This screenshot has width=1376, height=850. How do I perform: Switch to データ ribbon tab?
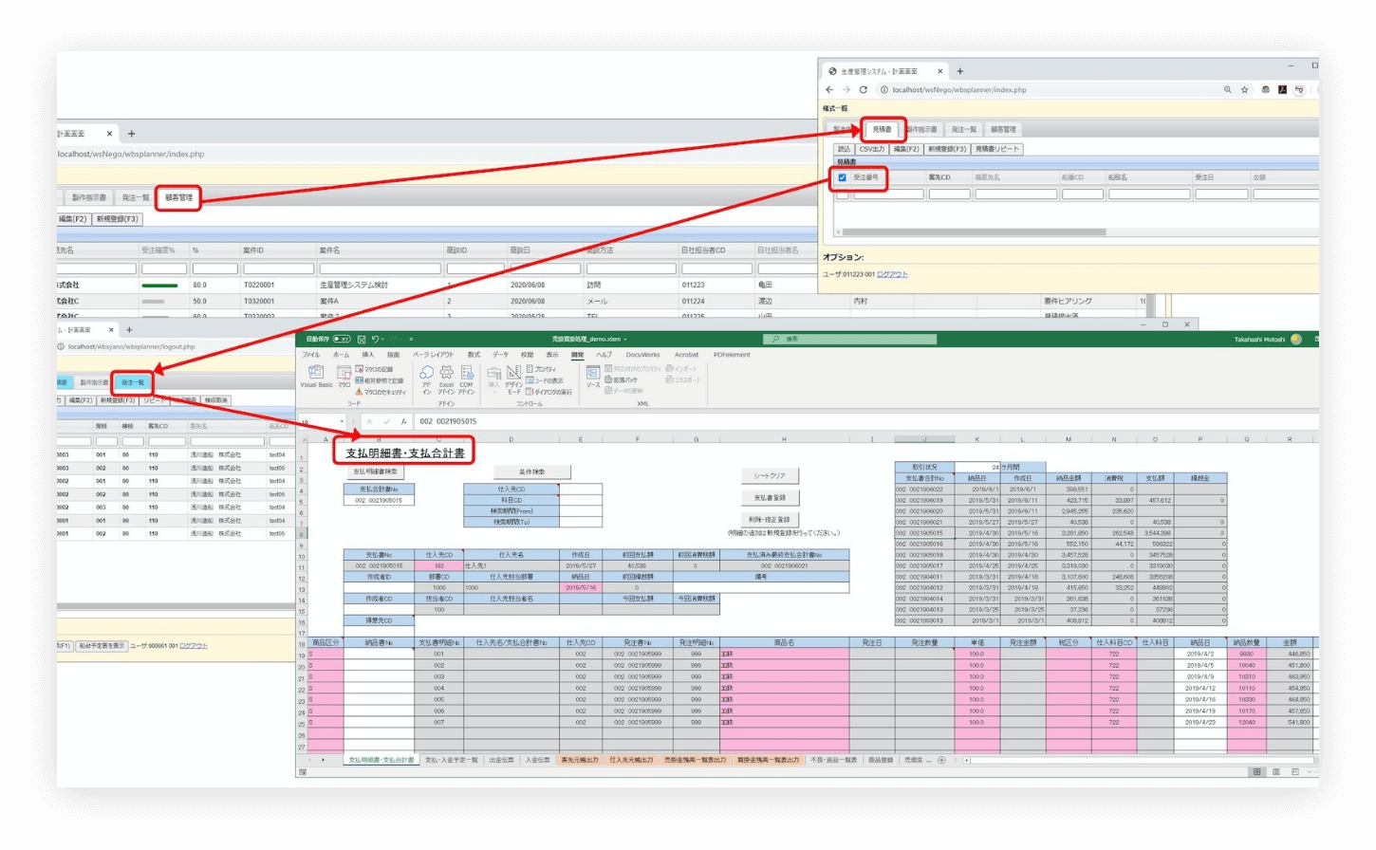pos(500,355)
